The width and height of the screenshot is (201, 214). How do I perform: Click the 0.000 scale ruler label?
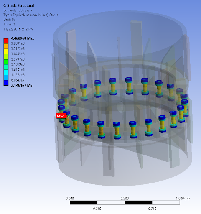tap(70, 198)
